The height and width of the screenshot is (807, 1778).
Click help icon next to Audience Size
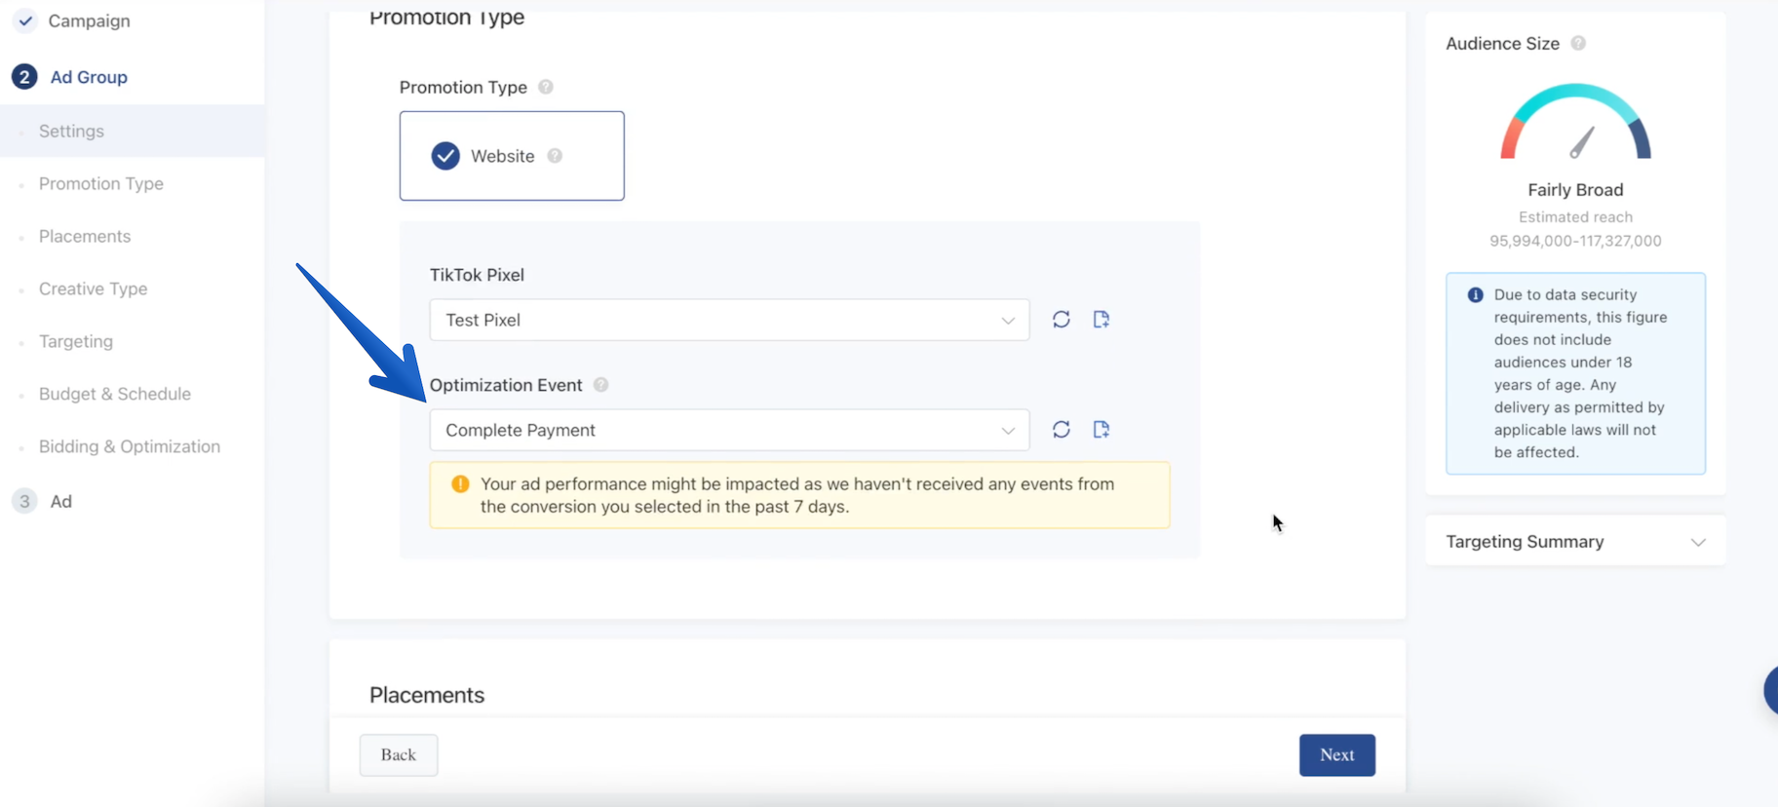pos(1578,43)
